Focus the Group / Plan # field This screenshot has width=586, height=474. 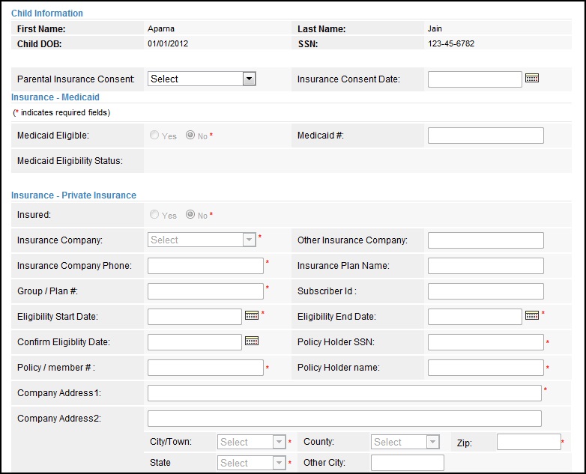[x=205, y=291]
